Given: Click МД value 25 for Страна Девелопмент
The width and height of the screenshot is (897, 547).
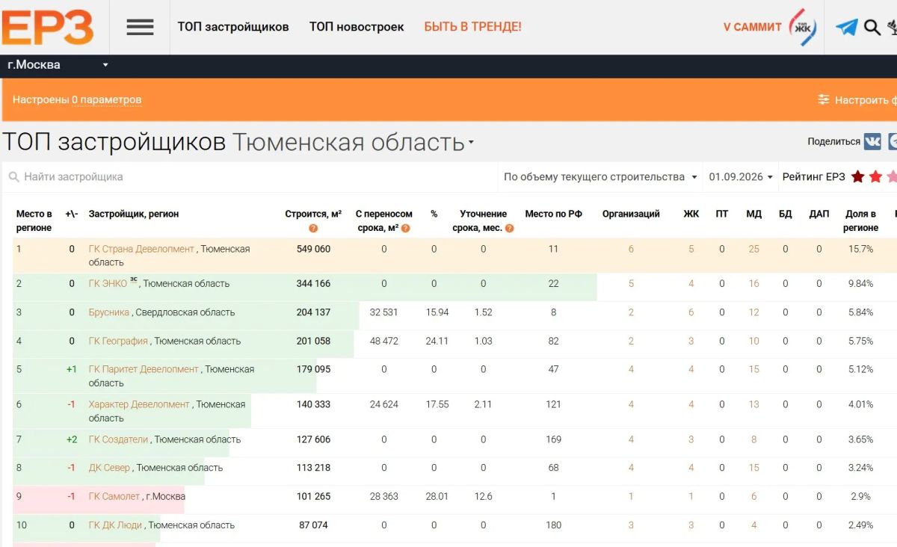Looking at the screenshot, I should [753, 249].
